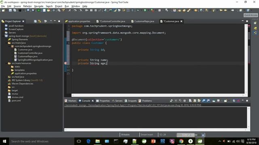Click the error marker beside age line
The image size is (259, 145).
pyautogui.click(x=66, y=63)
